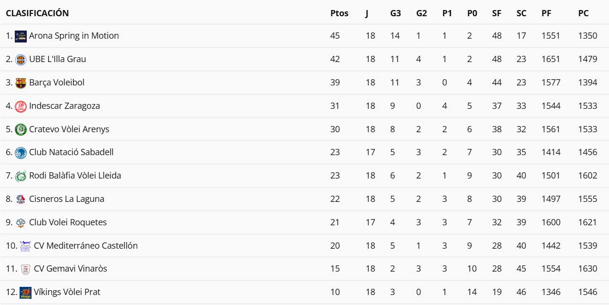Screen dimensions: 609x305
Task: Click the Cisneros La Laguna team logo
Action: pos(21,200)
